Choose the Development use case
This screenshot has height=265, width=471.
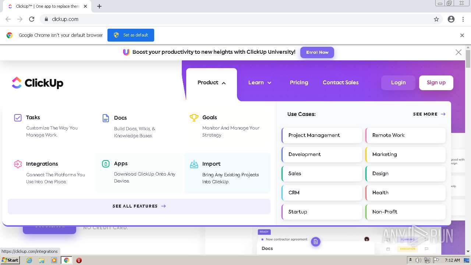point(322,155)
